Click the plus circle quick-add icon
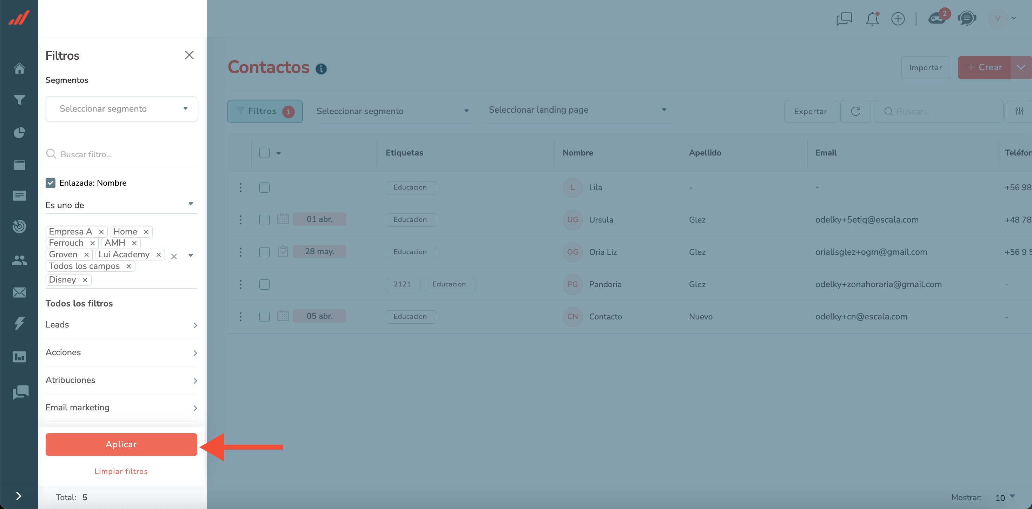1032x509 pixels. coord(898,19)
